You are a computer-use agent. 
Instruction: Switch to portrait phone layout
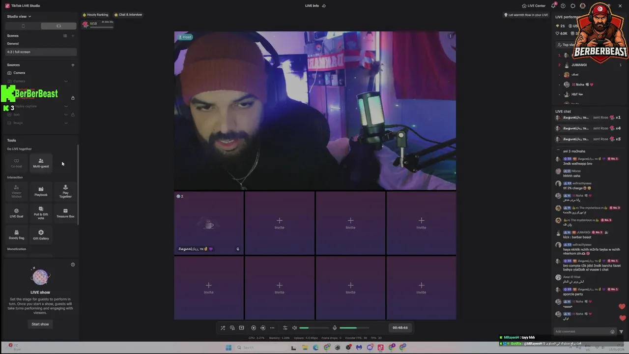click(x=23, y=26)
